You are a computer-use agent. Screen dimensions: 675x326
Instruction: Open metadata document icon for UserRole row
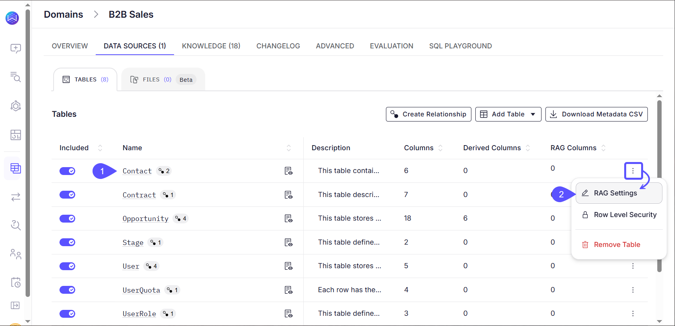coord(288,313)
